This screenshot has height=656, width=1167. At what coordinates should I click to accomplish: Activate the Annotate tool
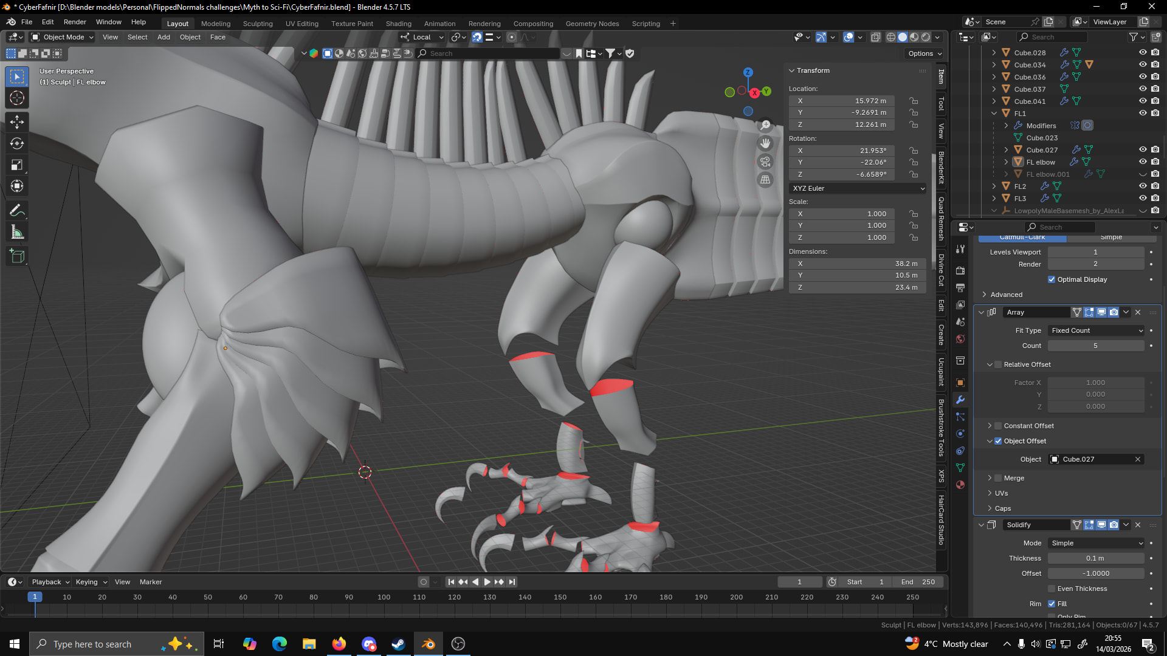pyautogui.click(x=17, y=211)
